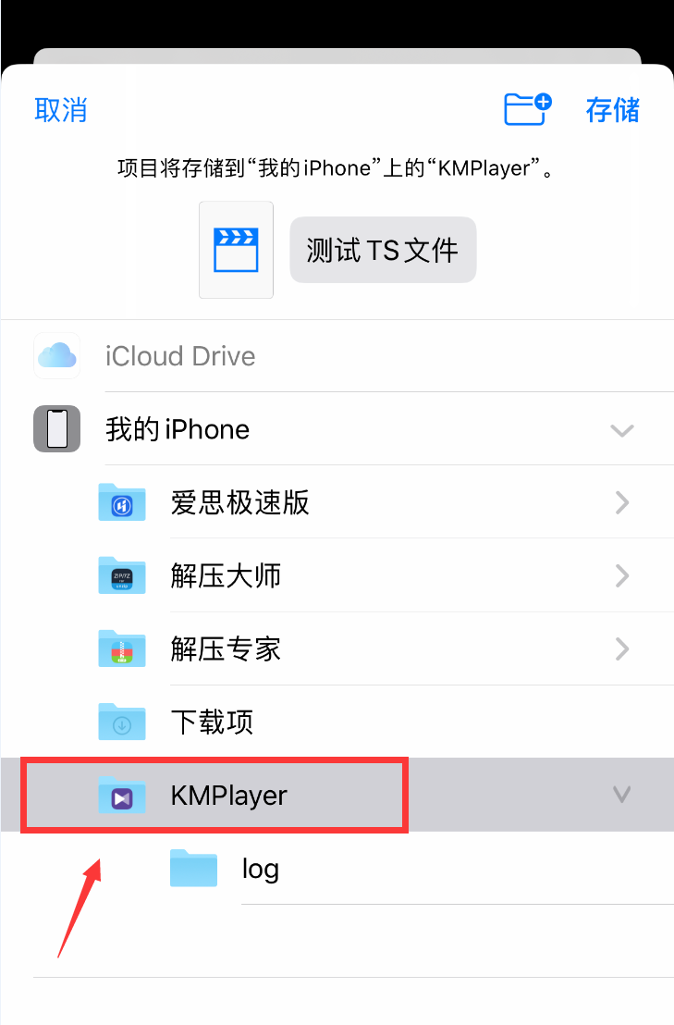Select the log subfolder label
Screen dimensions: 674x1025
pyautogui.click(x=261, y=870)
